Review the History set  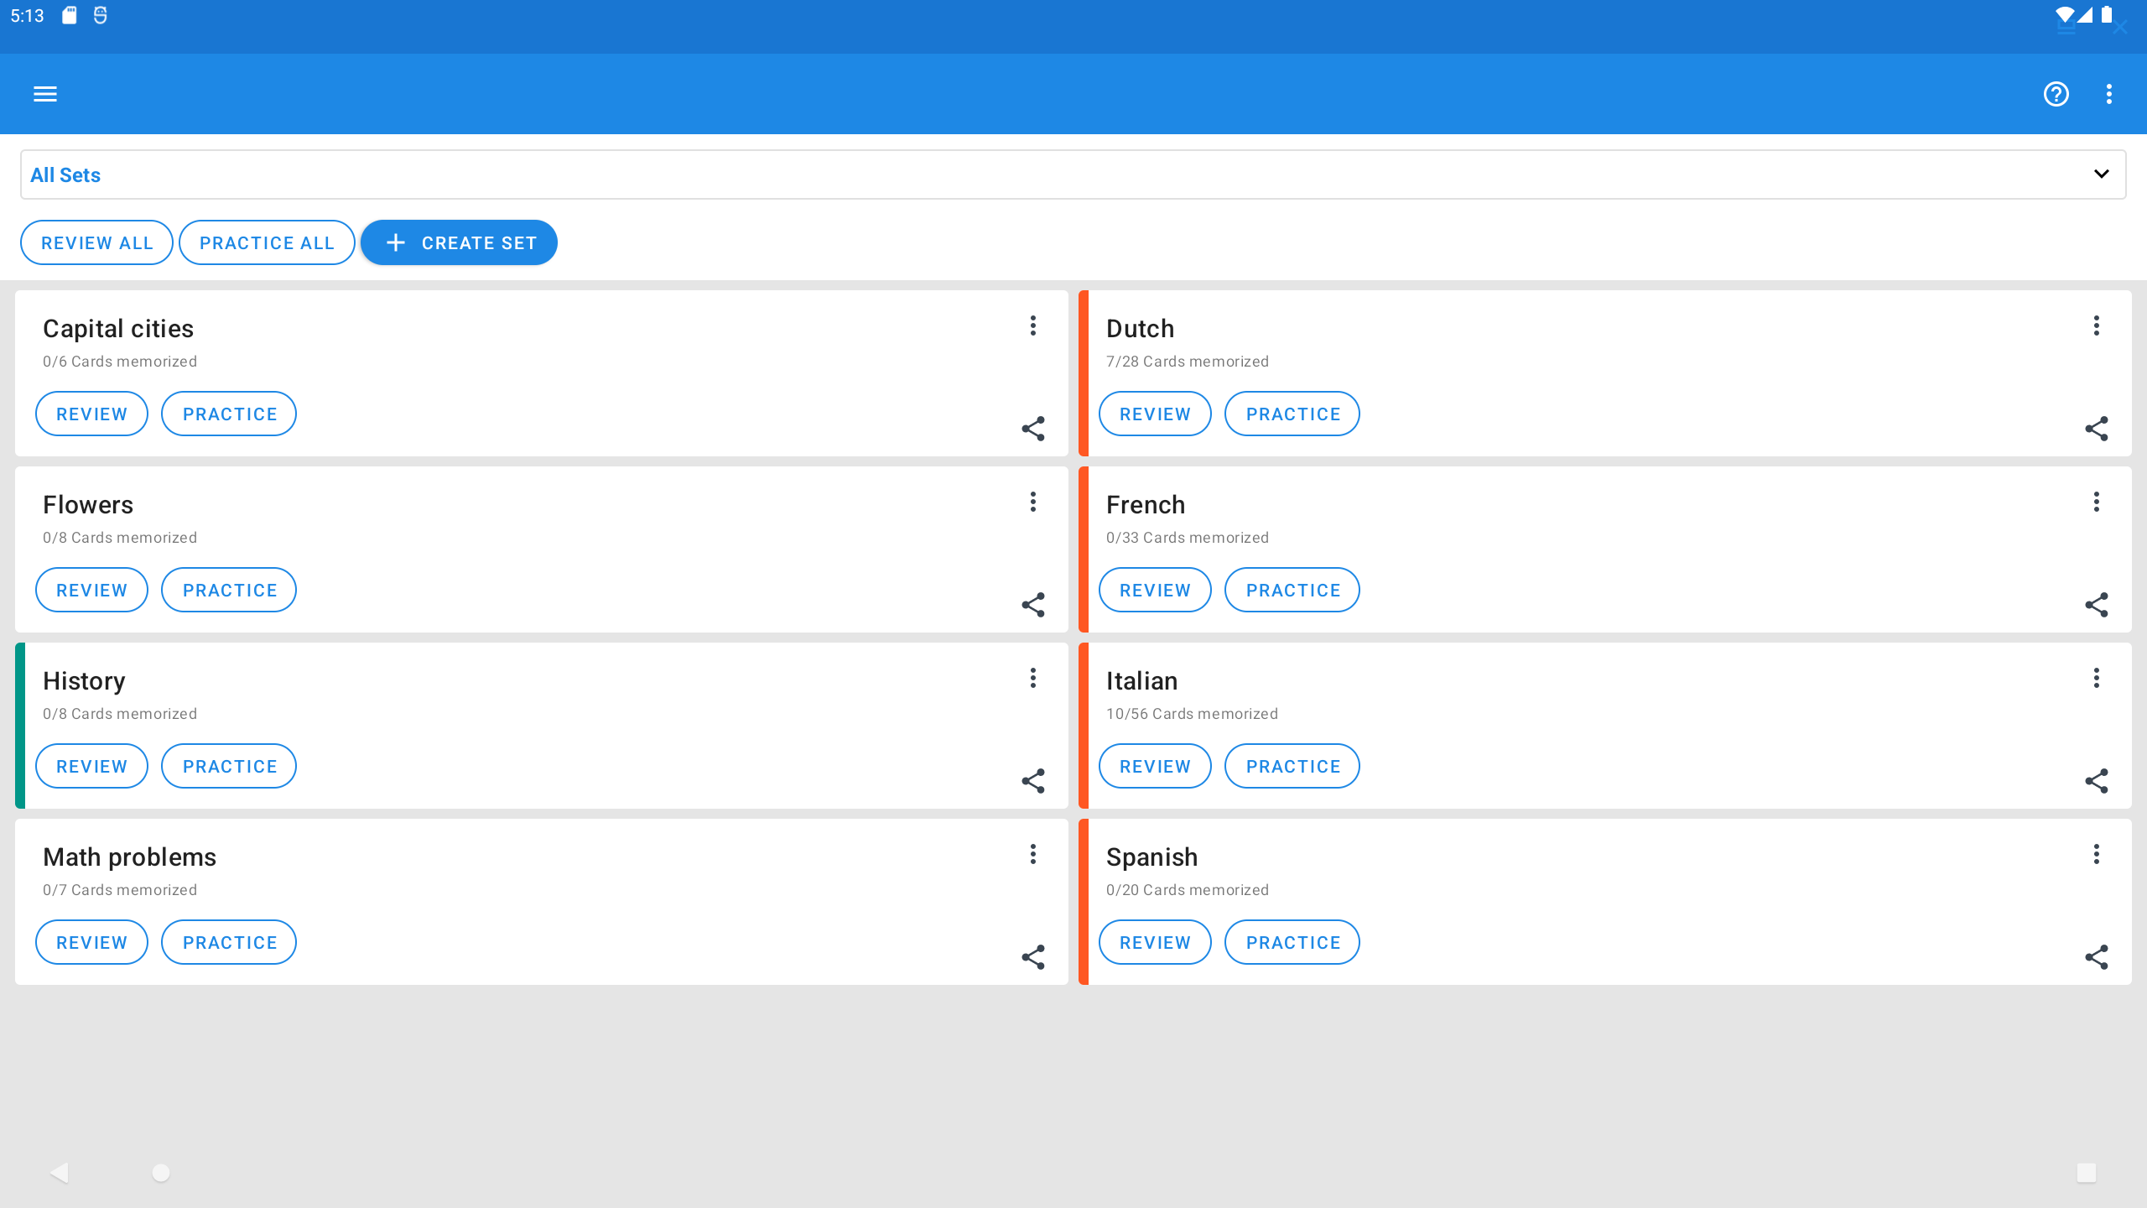click(91, 766)
